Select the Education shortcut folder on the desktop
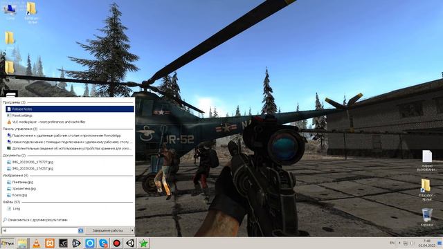The height and width of the screenshot is (249, 443). click(x=426, y=190)
